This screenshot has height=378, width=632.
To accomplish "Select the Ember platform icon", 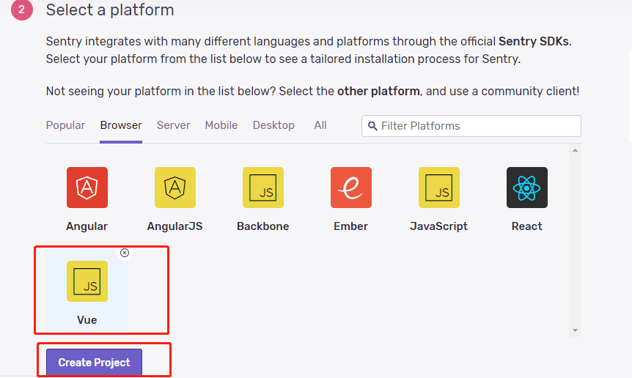I will tap(351, 188).
